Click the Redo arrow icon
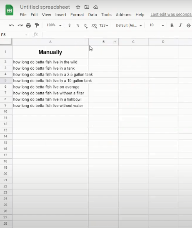The width and height of the screenshot is (192, 228). [x=20, y=25]
